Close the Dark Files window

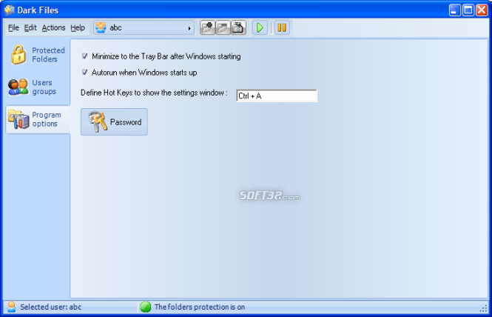point(482,10)
